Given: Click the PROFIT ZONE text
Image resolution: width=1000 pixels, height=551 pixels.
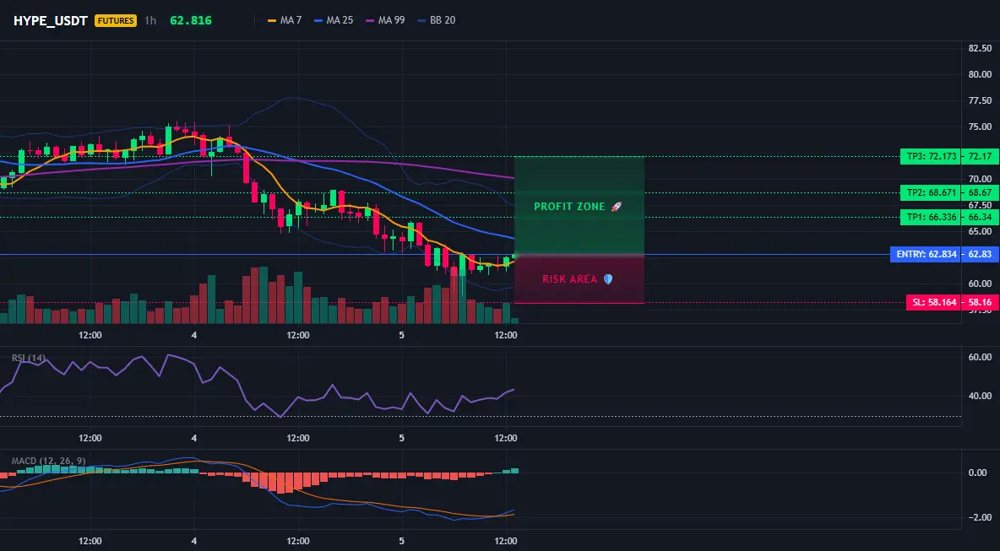Looking at the screenshot, I should pos(569,207).
